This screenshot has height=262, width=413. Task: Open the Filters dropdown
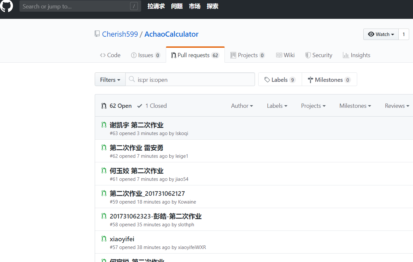point(110,80)
